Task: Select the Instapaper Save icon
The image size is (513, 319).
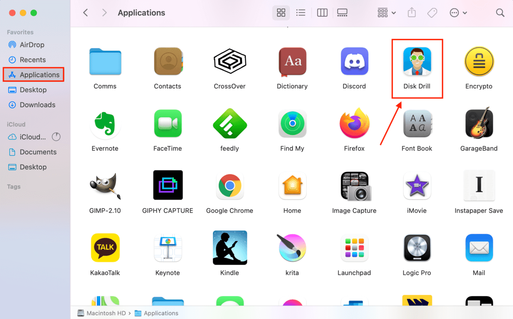Action: 479,186
